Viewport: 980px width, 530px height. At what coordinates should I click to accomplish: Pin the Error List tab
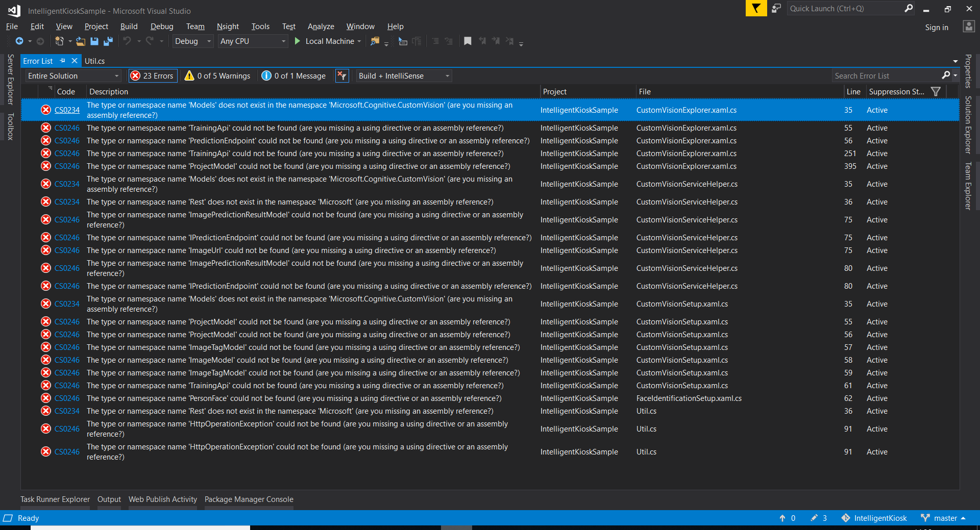tap(63, 61)
